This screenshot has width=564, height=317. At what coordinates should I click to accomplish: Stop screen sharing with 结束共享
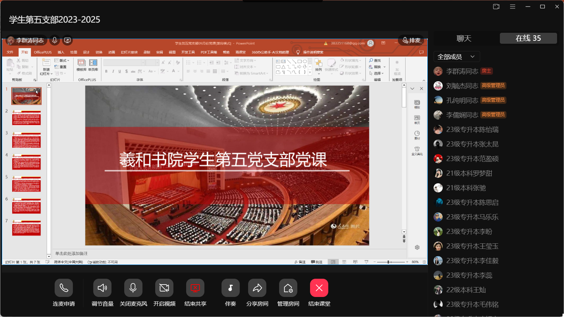(x=195, y=288)
